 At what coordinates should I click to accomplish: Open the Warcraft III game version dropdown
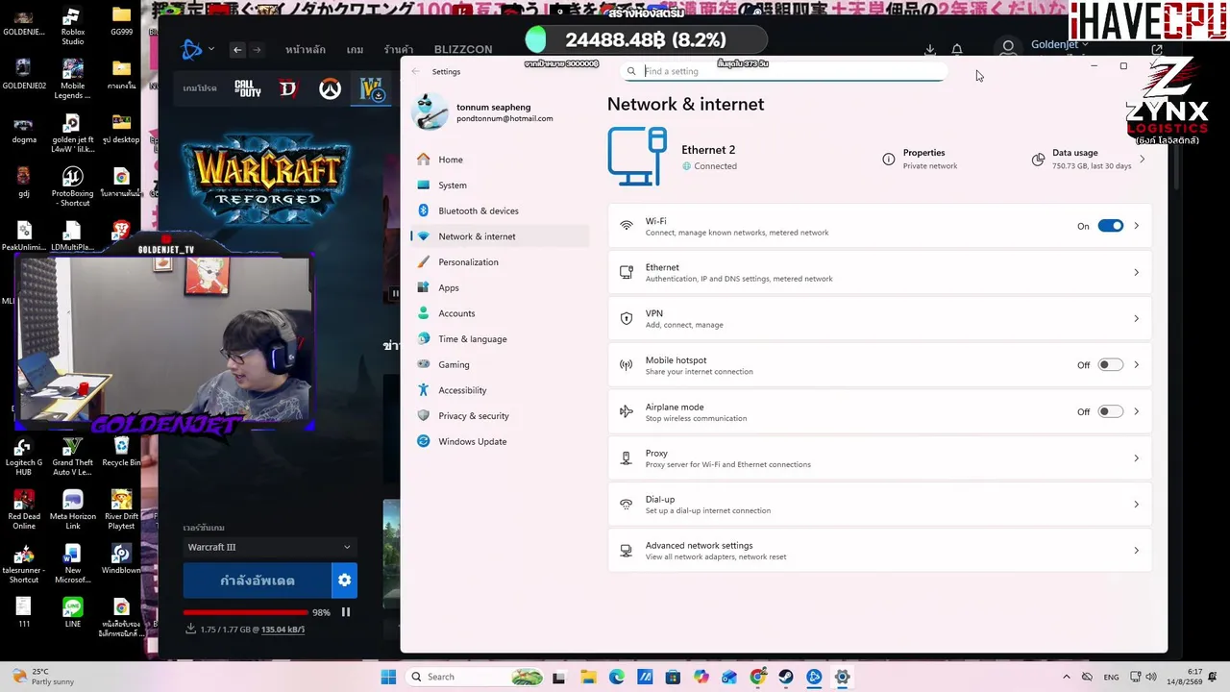(269, 547)
